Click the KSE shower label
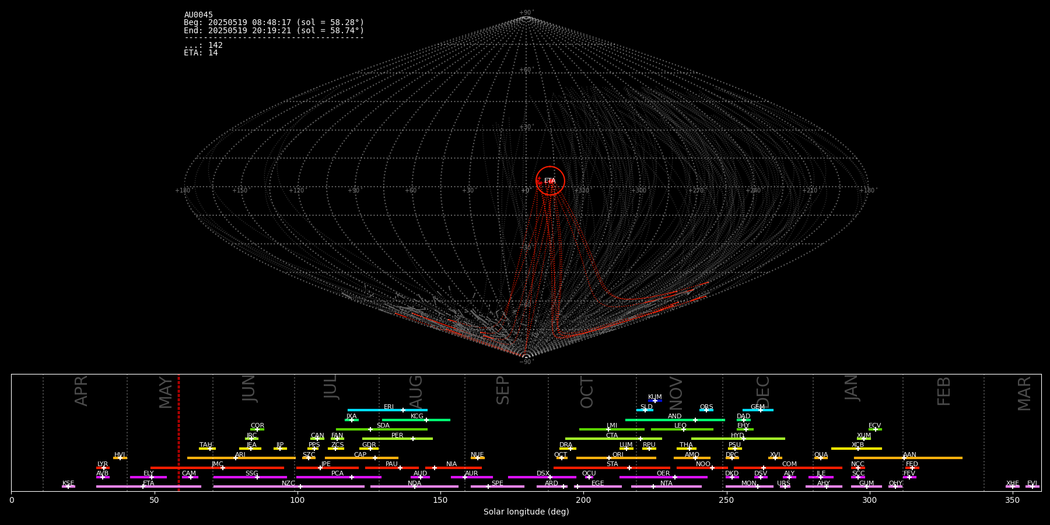 pos(68,484)
